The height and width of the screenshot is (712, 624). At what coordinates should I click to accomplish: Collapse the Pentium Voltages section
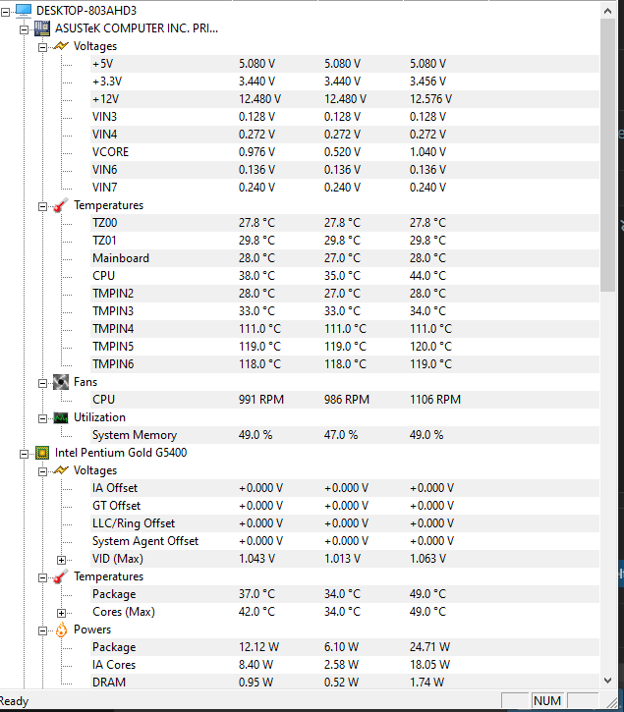(42, 471)
